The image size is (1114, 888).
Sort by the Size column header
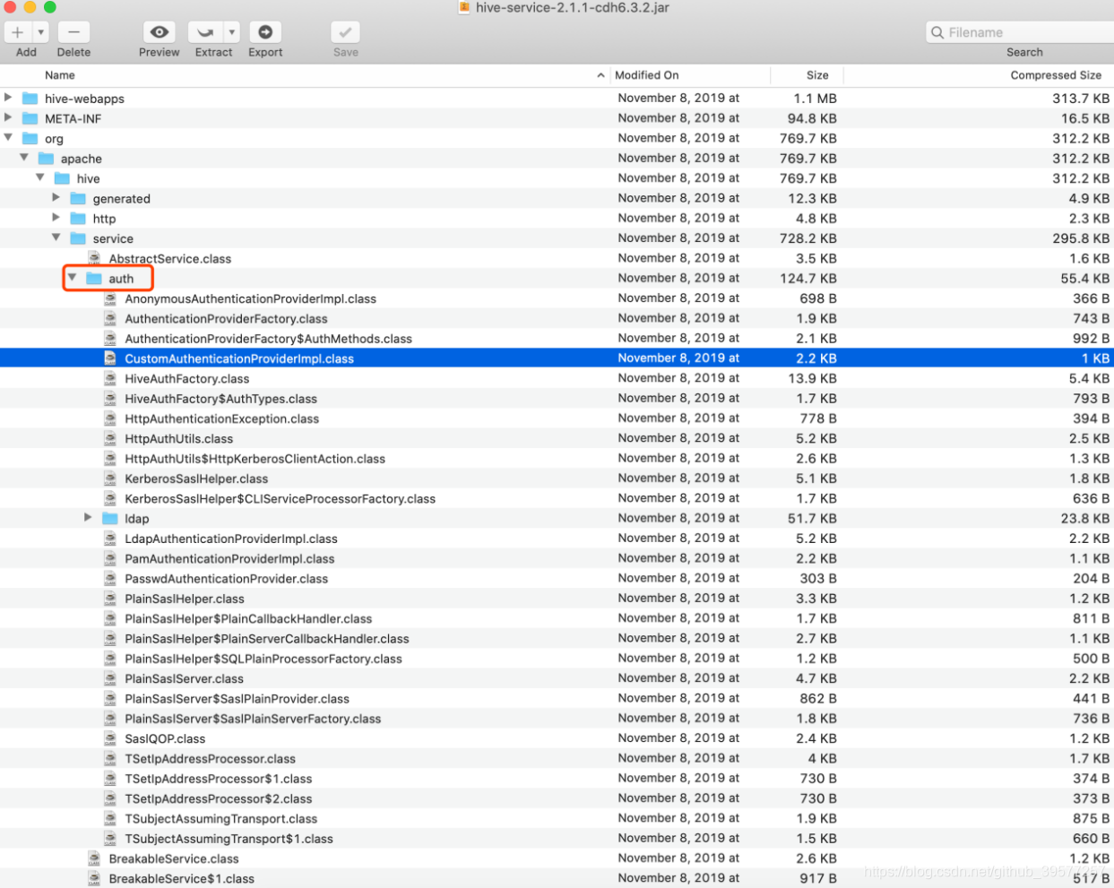pyautogui.click(x=817, y=75)
